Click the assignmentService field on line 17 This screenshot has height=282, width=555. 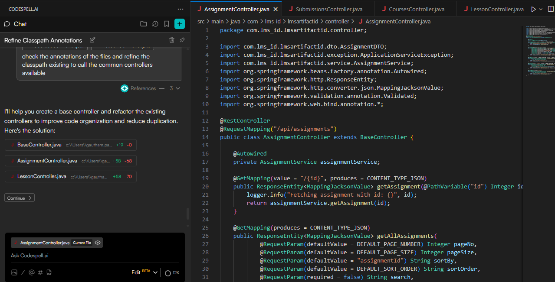click(348, 162)
